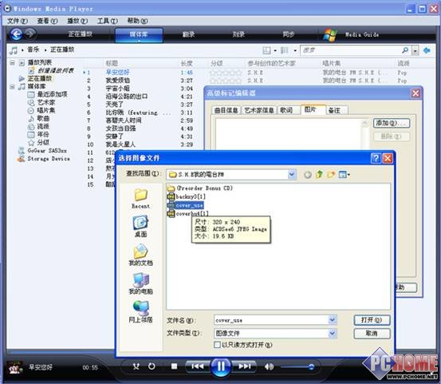The width and height of the screenshot is (441, 384).
Task: Toggle shuffle playback
Action: point(136,366)
